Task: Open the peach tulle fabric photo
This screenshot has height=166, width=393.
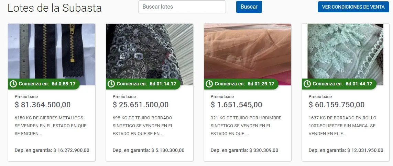Action: click(x=247, y=55)
